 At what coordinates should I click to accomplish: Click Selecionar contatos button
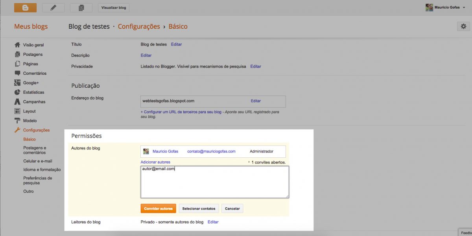pos(199,208)
